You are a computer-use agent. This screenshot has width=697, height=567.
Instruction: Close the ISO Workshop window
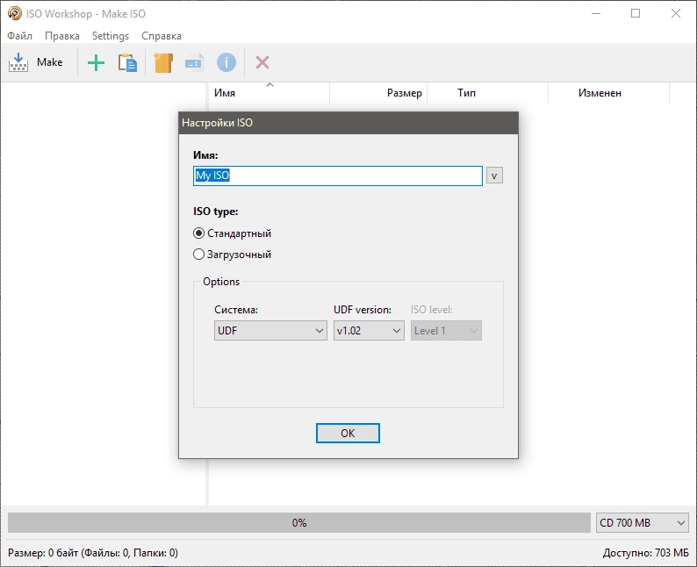(x=676, y=13)
